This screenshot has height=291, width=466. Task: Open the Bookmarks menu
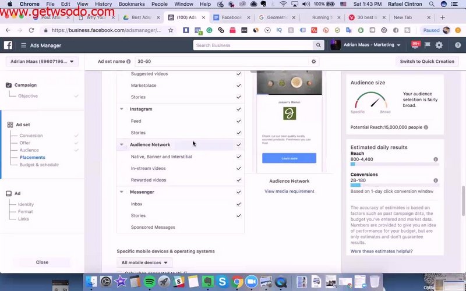pyautogui.click(x=132, y=4)
